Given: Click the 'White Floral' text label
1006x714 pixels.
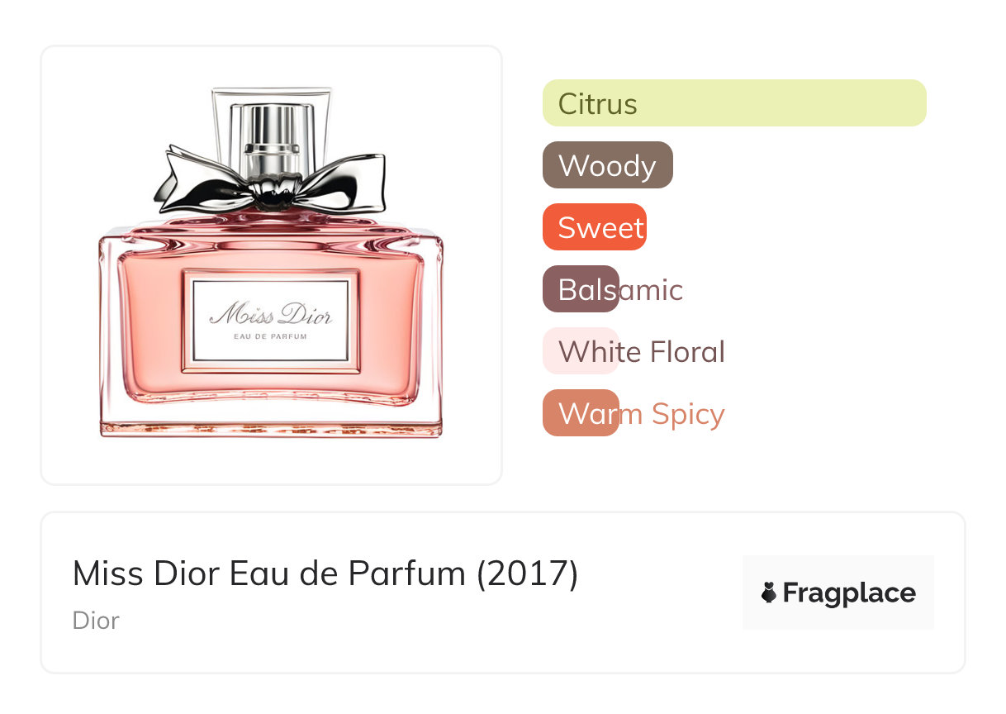Looking at the screenshot, I should [x=642, y=352].
